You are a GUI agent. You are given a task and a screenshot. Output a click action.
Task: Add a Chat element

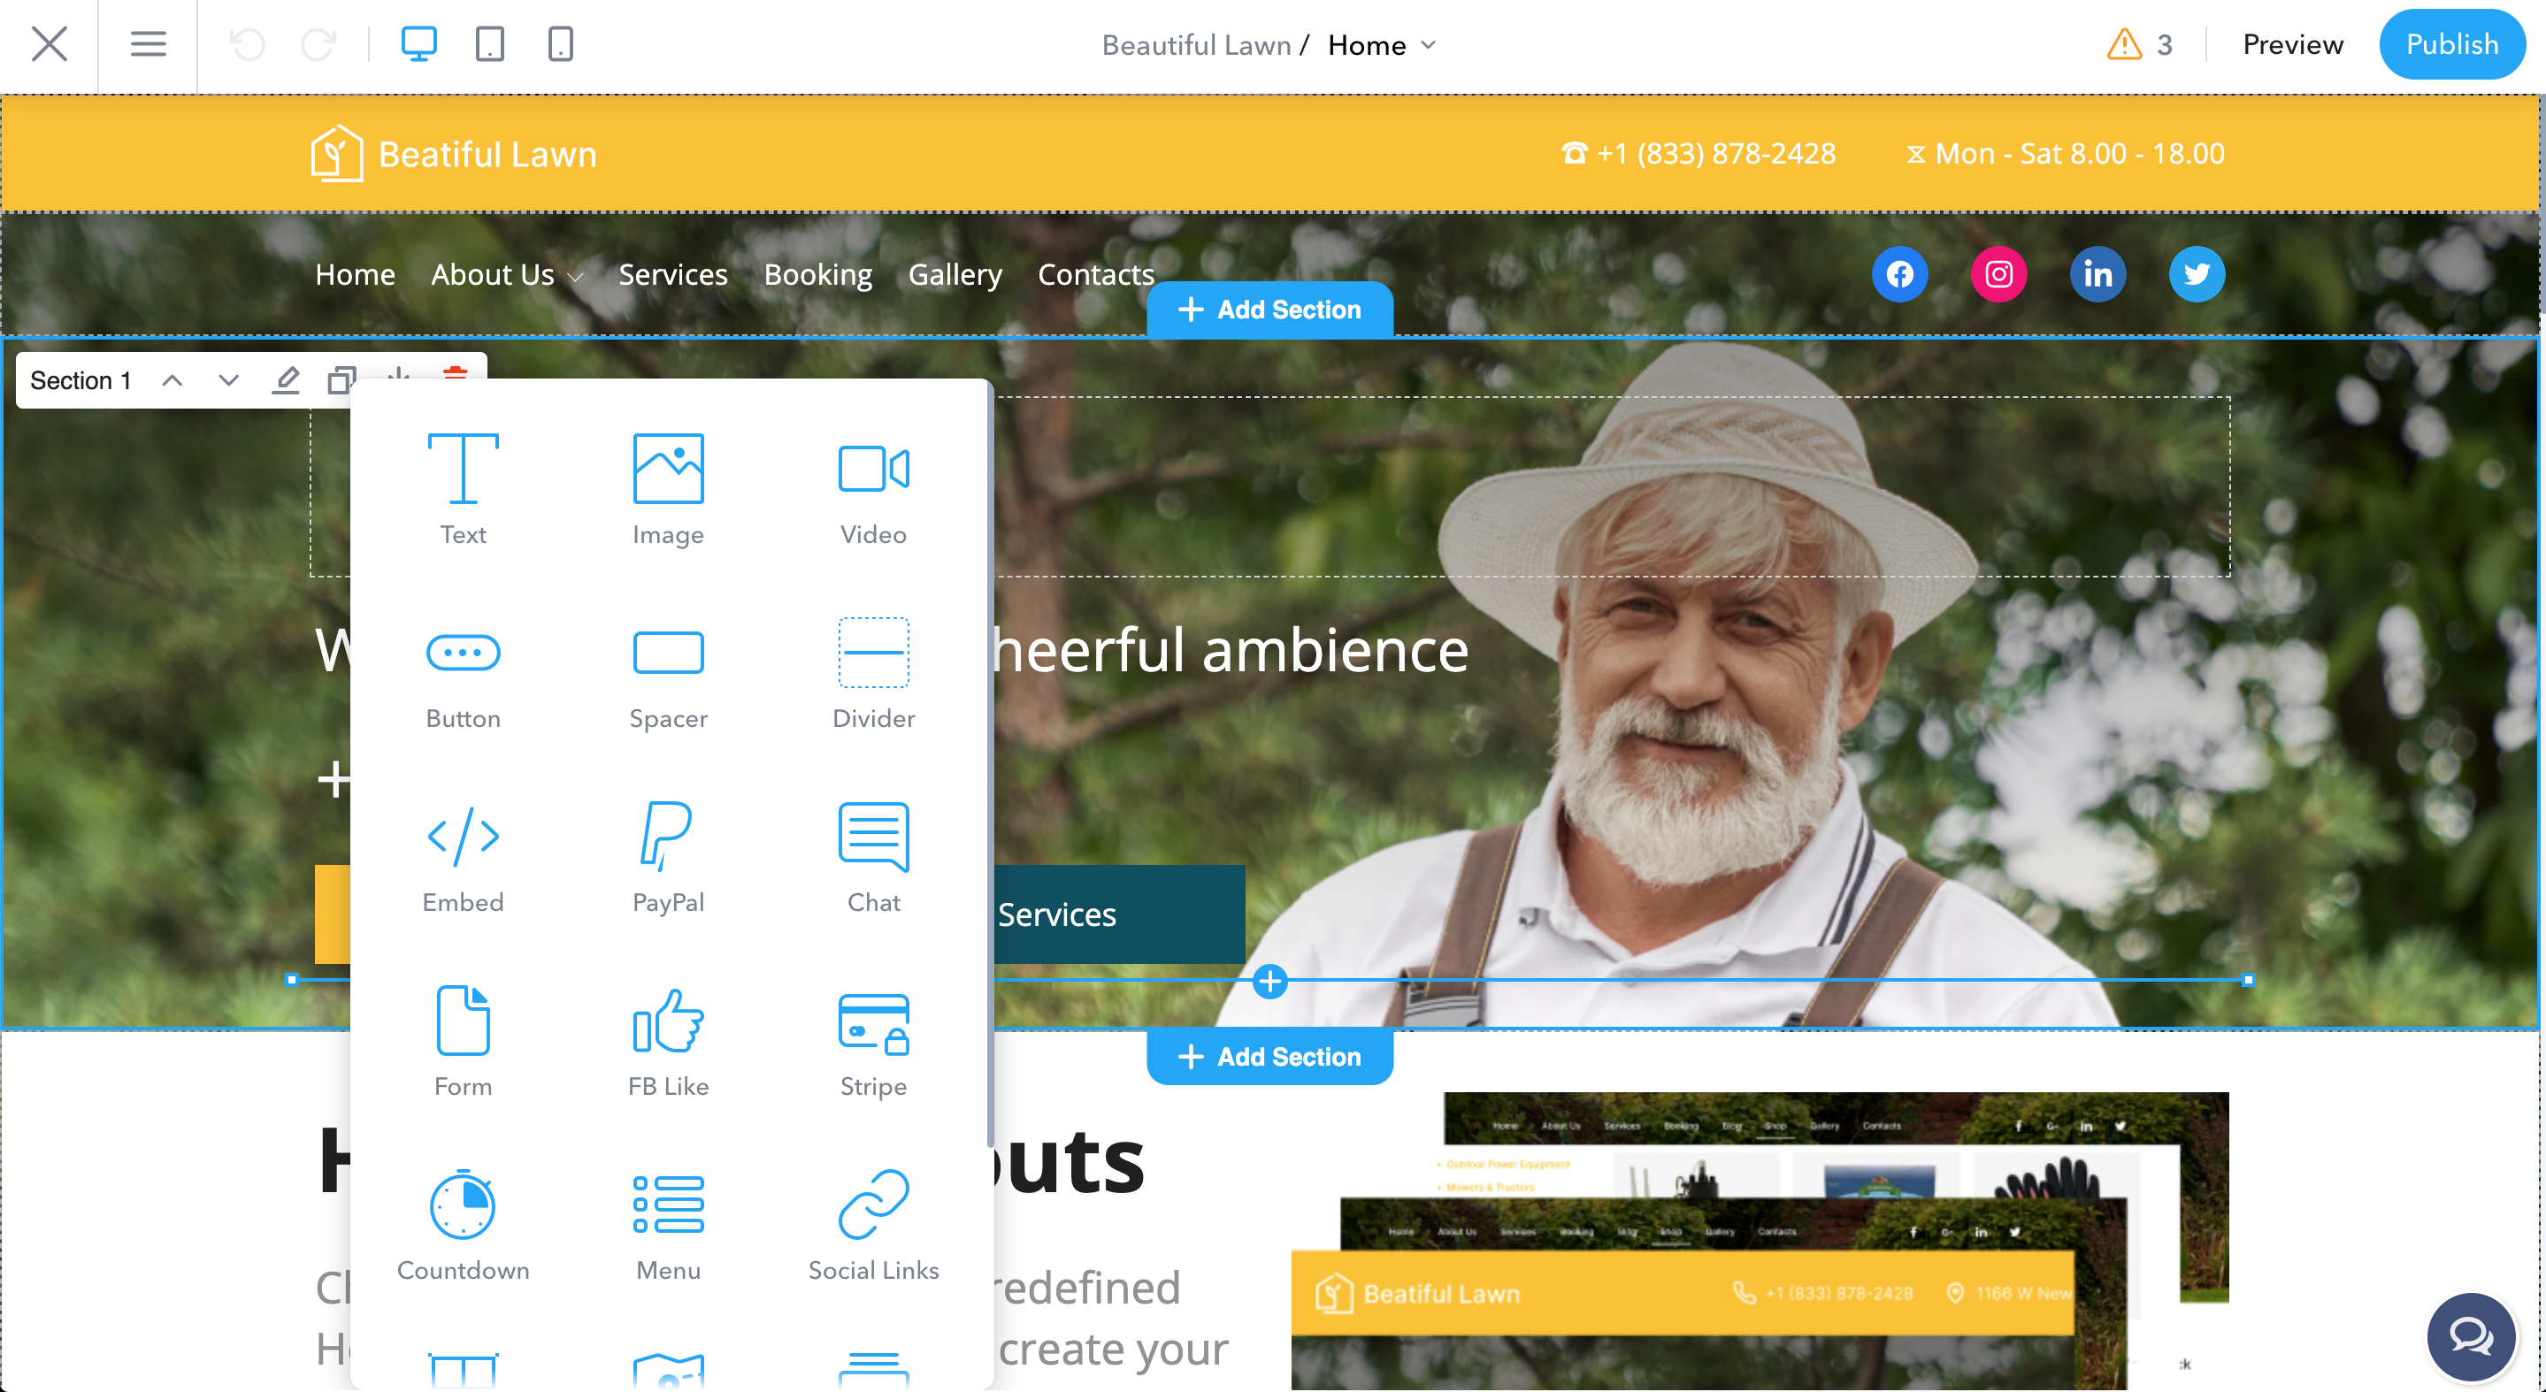pos(874,858)
